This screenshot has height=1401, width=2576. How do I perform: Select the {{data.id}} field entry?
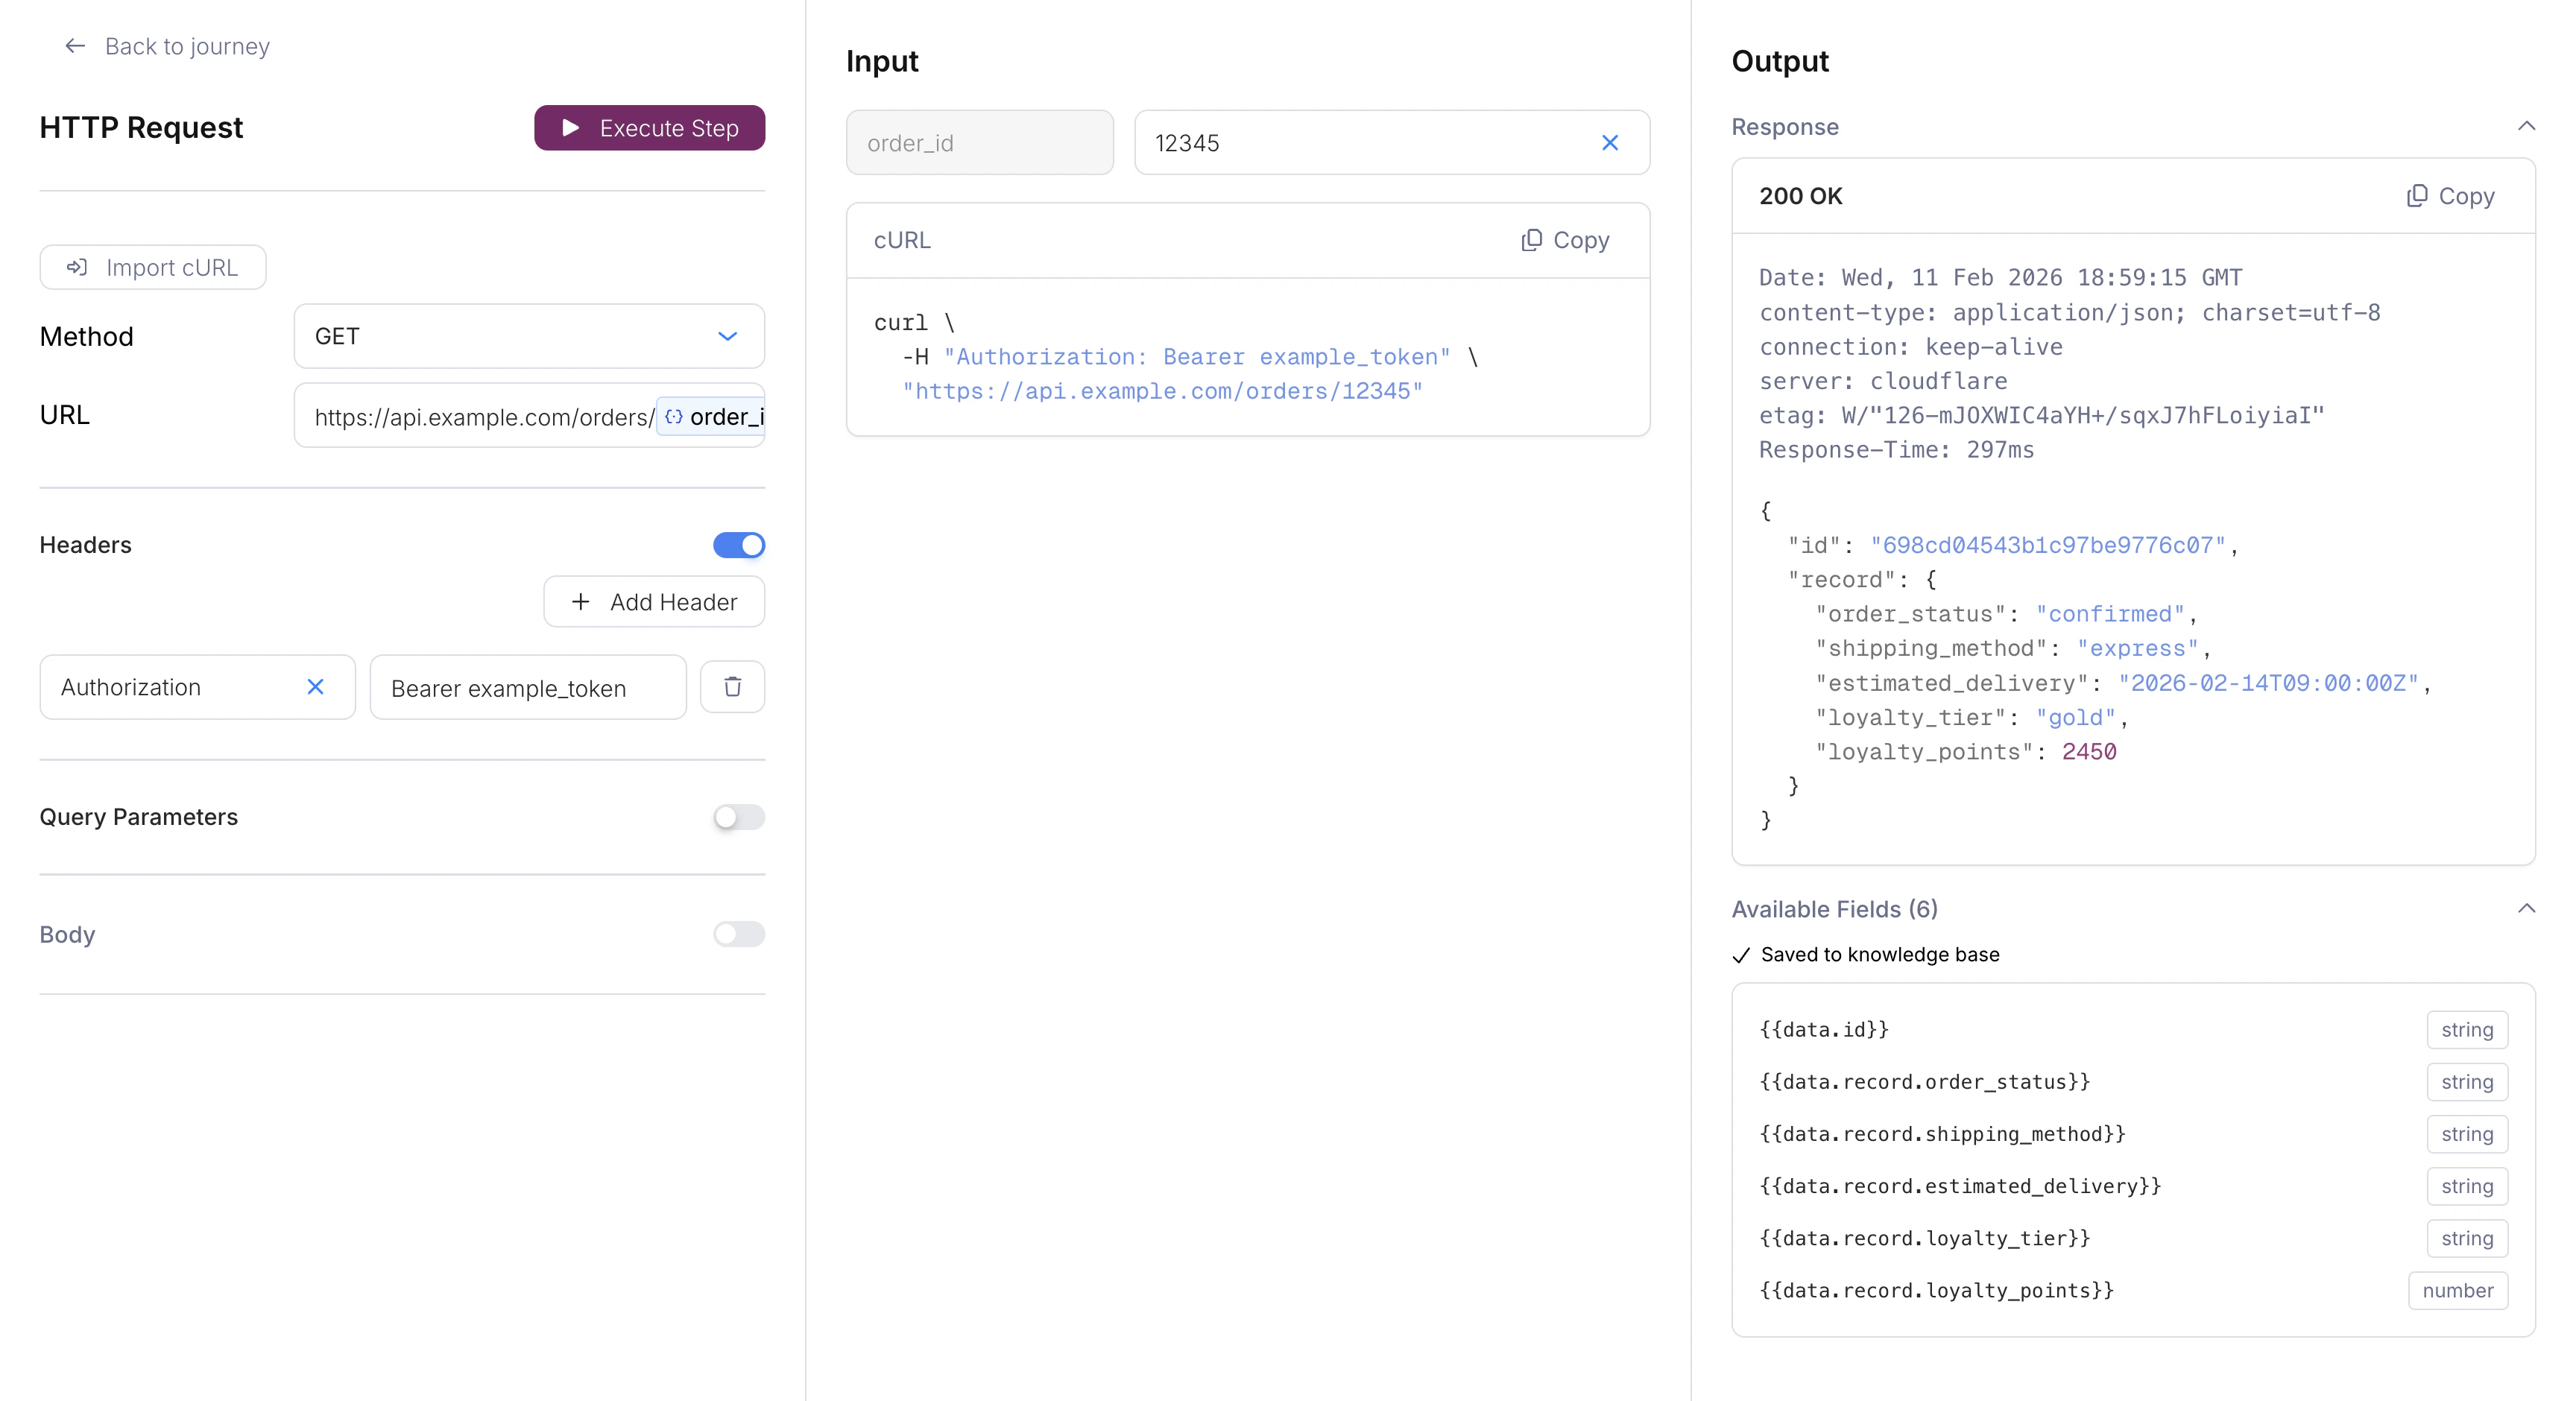tap(1824, 1029)
